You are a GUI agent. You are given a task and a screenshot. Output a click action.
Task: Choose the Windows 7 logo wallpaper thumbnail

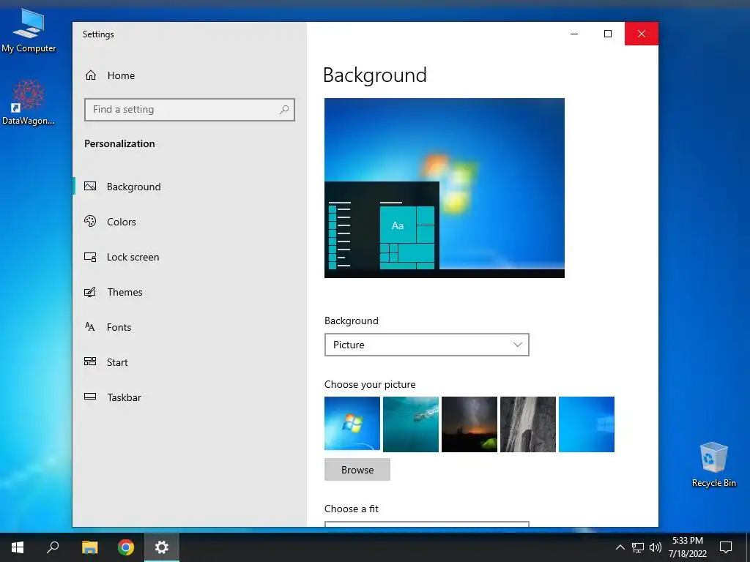point(352,424)
